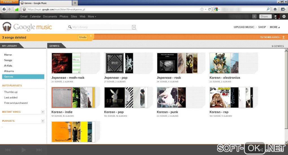Undo the deletion of 3 songs

(83, 37)
